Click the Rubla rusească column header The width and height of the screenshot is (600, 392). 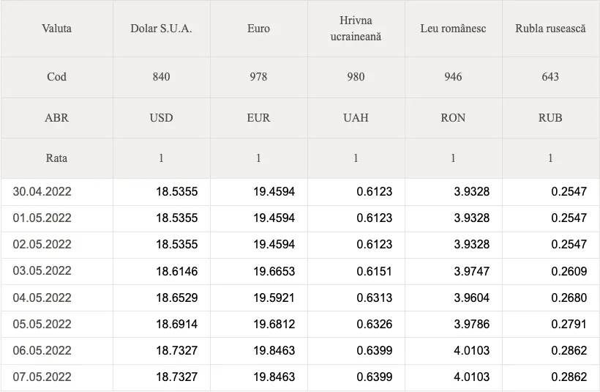551,29
